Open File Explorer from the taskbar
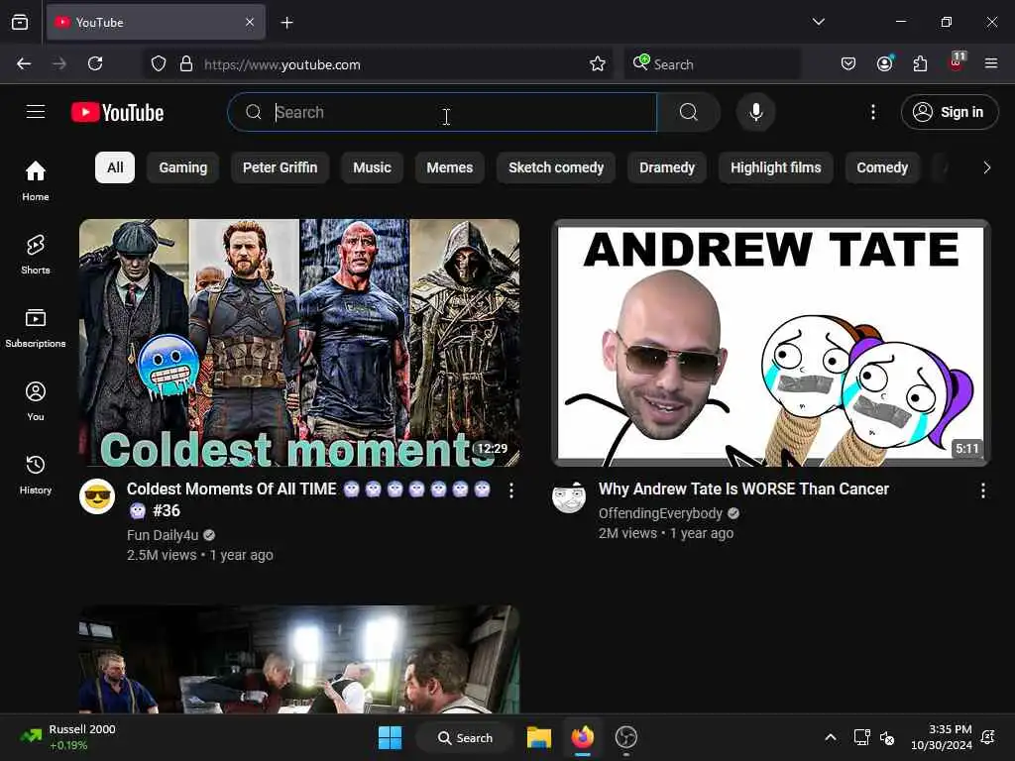The height and width of the screenshot is (761, 1015). (x=538, y=737)
